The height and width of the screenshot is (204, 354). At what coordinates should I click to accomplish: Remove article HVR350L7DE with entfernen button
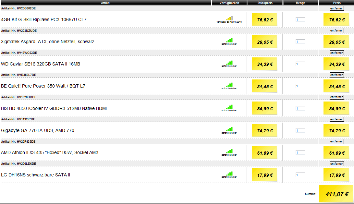(337, 75)
